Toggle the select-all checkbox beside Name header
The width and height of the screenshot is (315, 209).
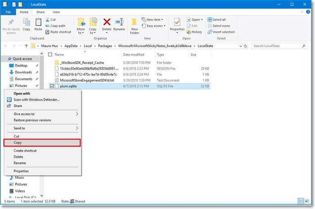point(50,54)
